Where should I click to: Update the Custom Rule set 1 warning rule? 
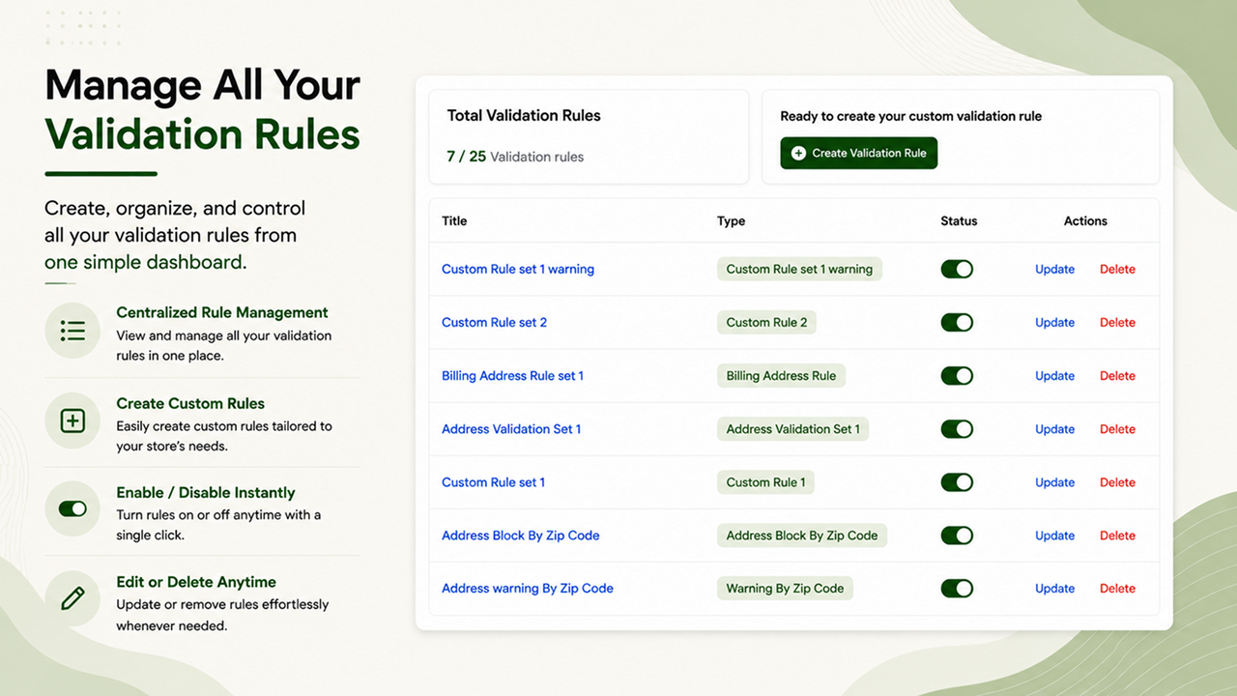coord(1054,269)
